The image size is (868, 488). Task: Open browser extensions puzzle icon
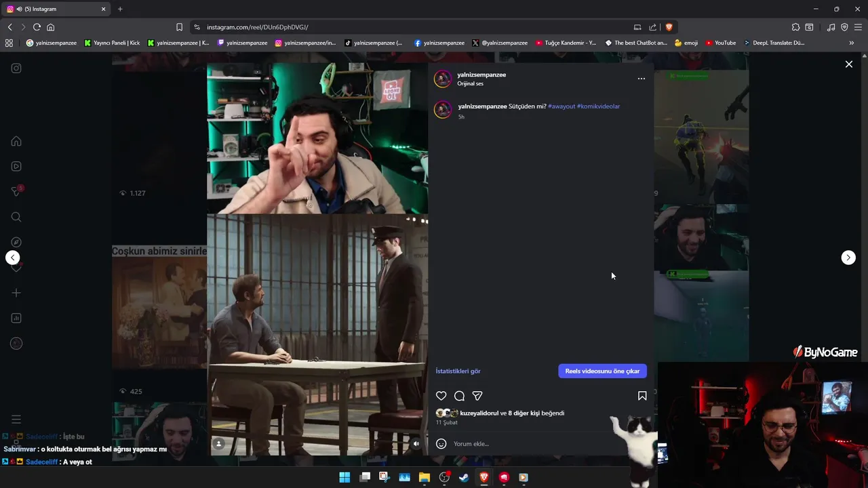click(x=795, y=27)
